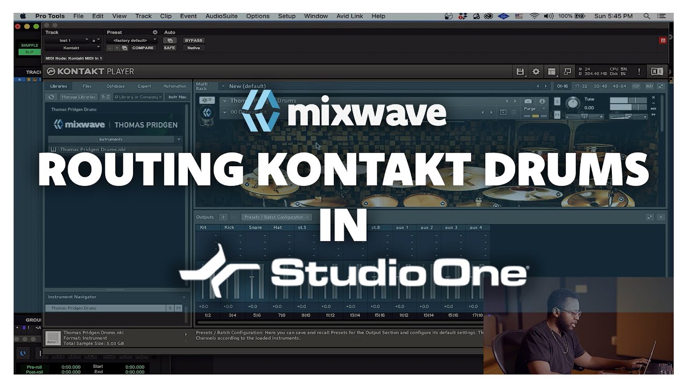687x386 pixels.
Task: Open the Wi-Fi status menu icon
Action: coord(534,16)
